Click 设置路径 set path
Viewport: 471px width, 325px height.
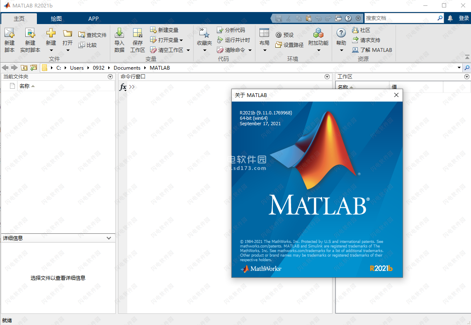289,45
